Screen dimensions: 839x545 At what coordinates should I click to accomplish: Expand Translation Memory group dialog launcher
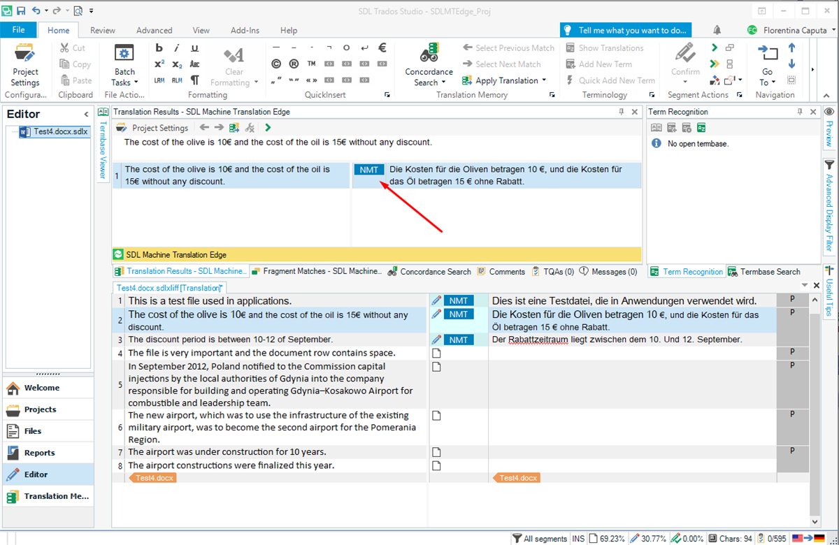[552, 95]
